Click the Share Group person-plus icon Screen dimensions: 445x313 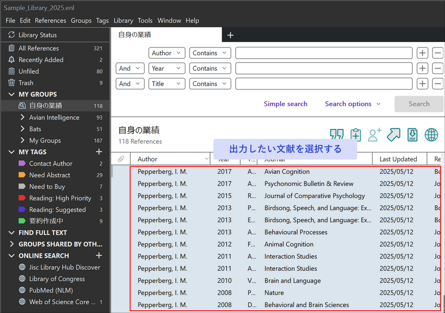375,135
